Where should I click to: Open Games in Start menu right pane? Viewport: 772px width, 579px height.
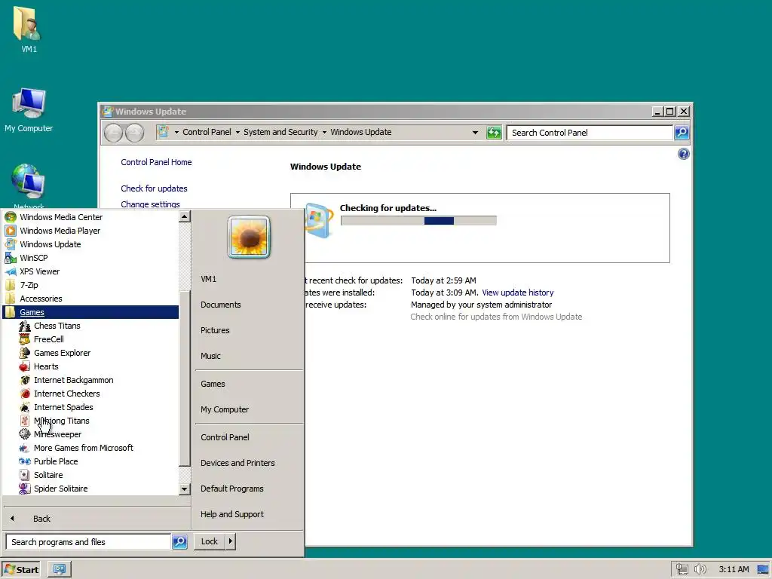tap(213, 384)
